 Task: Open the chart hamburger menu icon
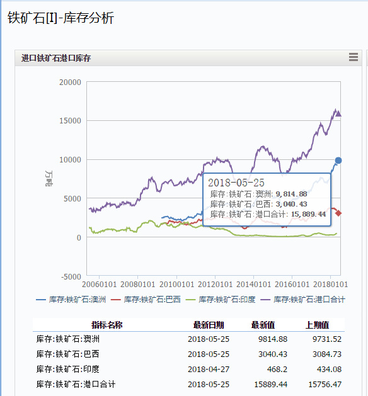click(353, 57)
